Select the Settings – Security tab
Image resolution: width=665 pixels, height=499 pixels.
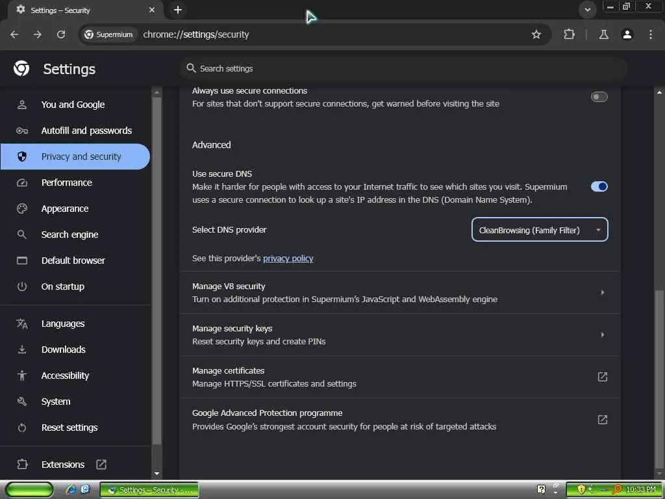84,10
